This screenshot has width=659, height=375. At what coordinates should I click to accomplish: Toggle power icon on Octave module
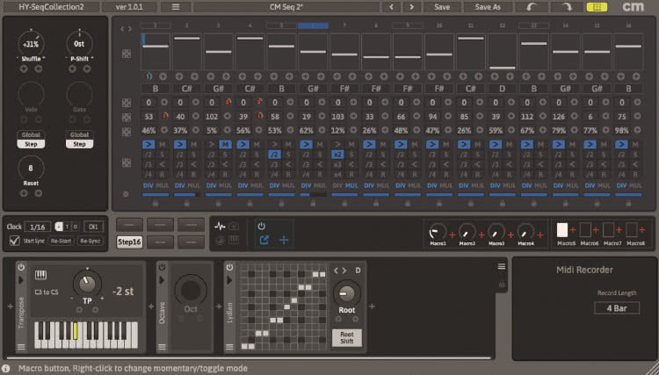(x=161, y=265)
